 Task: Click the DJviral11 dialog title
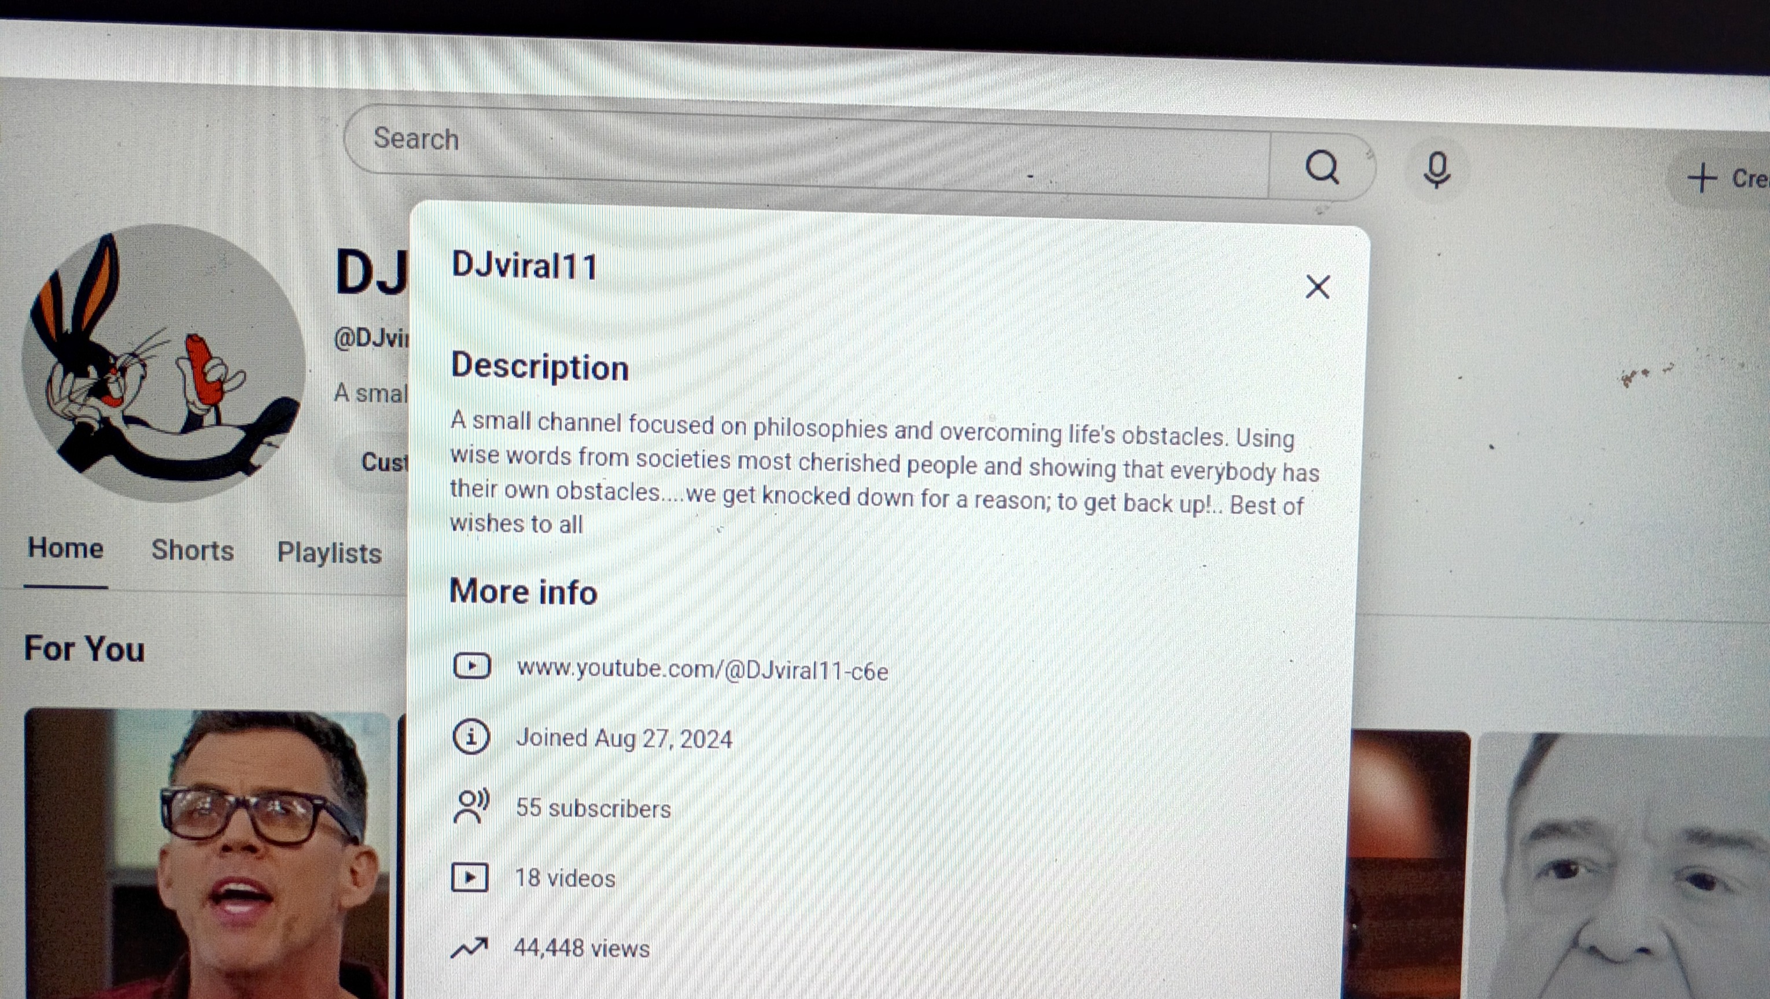[524, 266]
